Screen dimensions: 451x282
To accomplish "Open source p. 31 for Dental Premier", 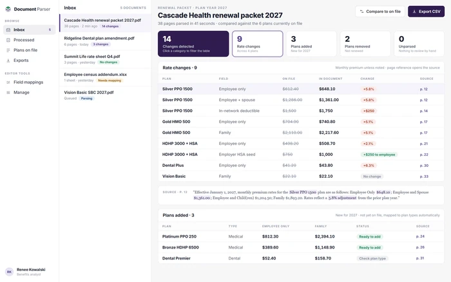I will 420,258.
